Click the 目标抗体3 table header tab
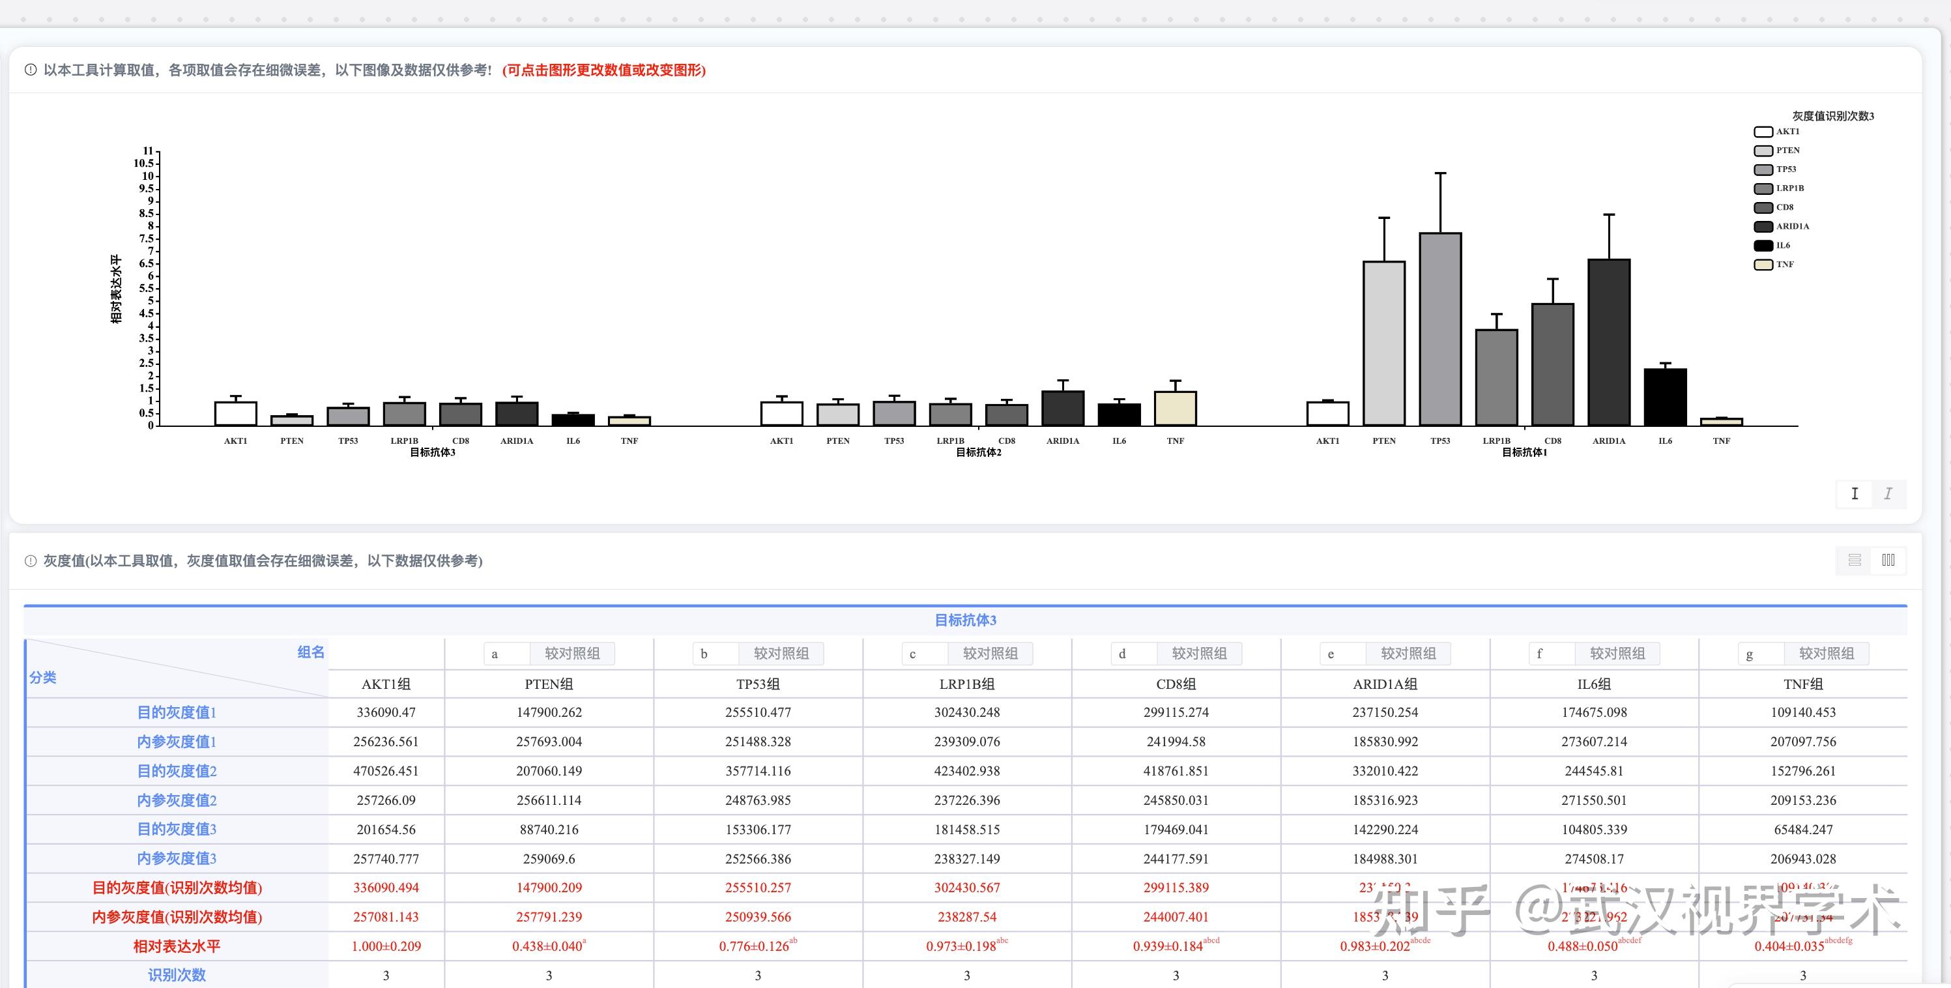 tap(965, 620)
